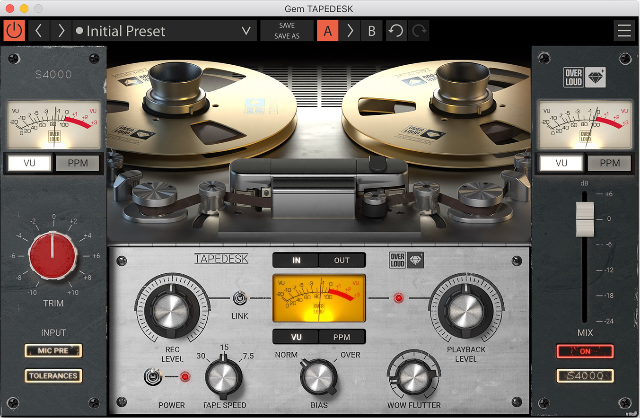Click the output dB fader handle
This screenshot has height=418, width=640.
[x=585, y=218]
